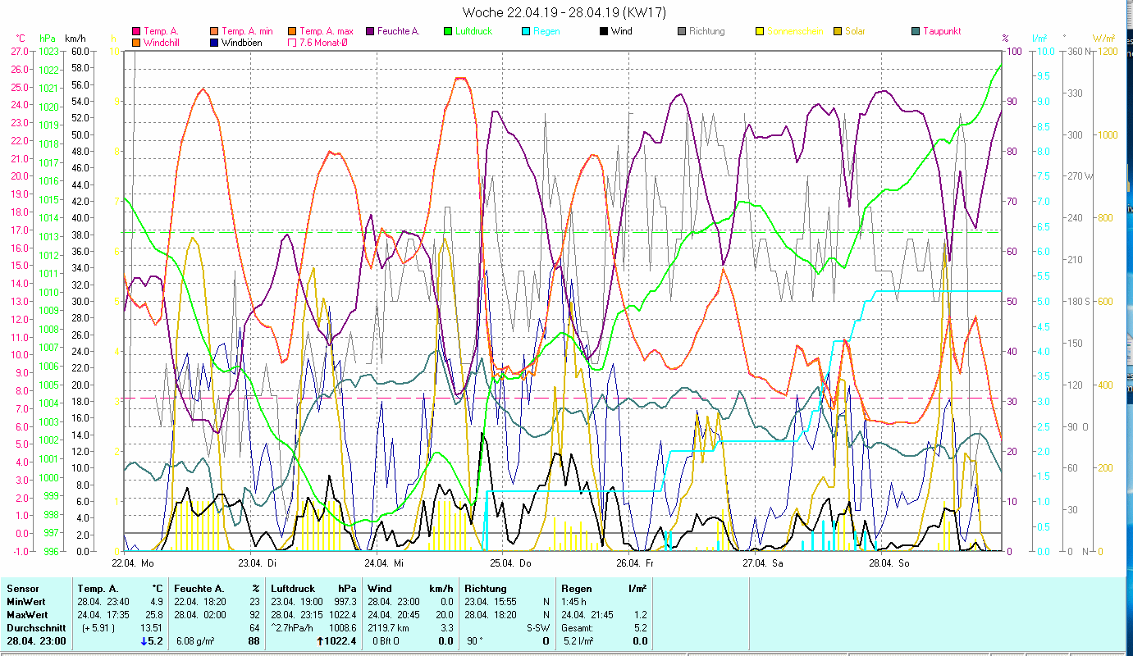Click the Sensor header in the statistics table
Image resolution: width=1133 pixels, height=656 pixels.
[22, 589]
